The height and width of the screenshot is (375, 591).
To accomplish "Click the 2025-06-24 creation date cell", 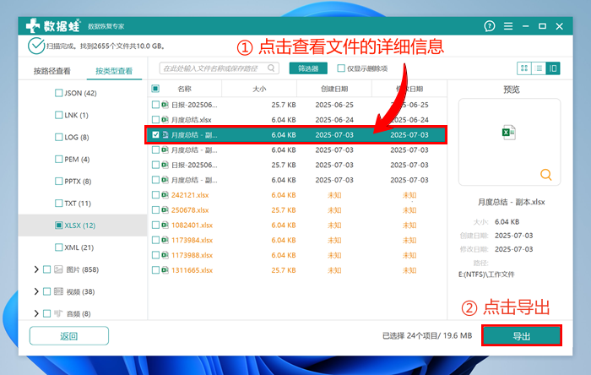I will tap(334, 120).
